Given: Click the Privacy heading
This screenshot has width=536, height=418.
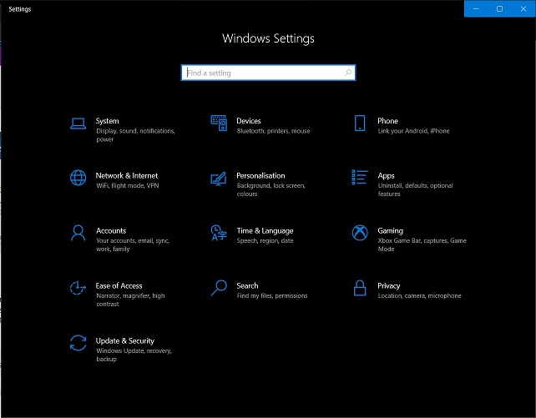Looking at the screenshot, I should 389,286.
